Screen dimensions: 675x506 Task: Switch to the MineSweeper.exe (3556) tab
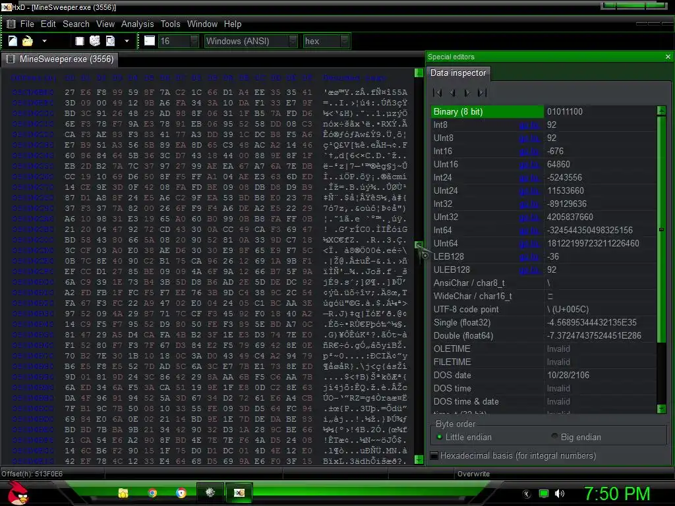[x=59, y=59]
